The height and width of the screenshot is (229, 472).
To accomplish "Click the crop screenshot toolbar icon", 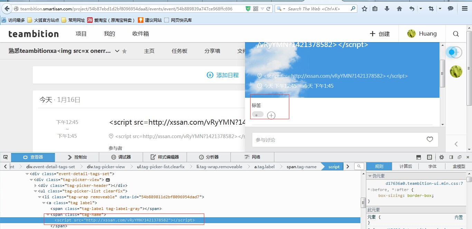I will point(431,9).
